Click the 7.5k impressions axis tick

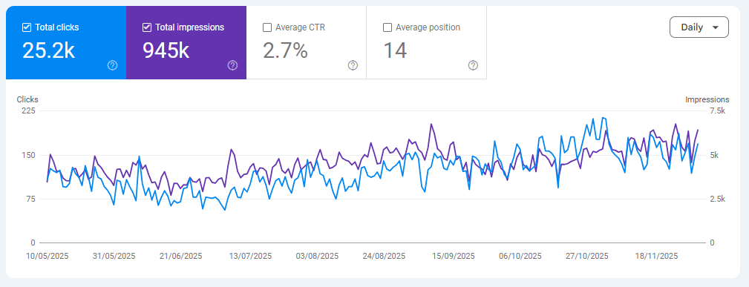pyautogui.click(x=718, y=110)
